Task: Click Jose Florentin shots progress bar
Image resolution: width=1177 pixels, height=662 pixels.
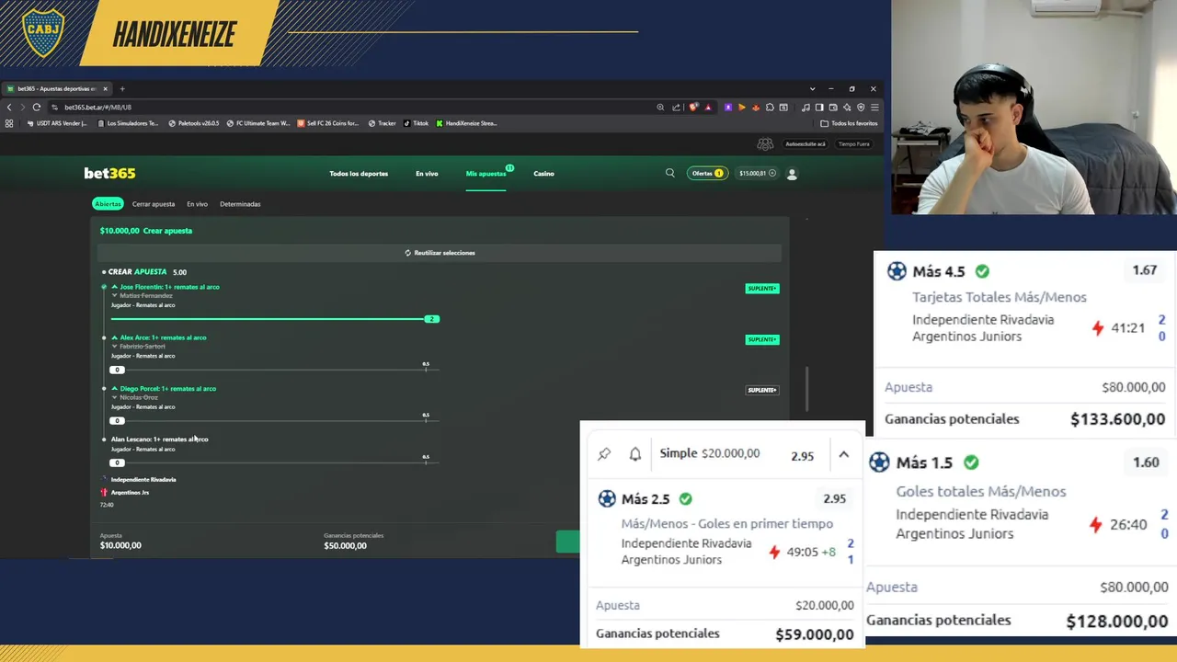Action: click(x=275, y=319)
